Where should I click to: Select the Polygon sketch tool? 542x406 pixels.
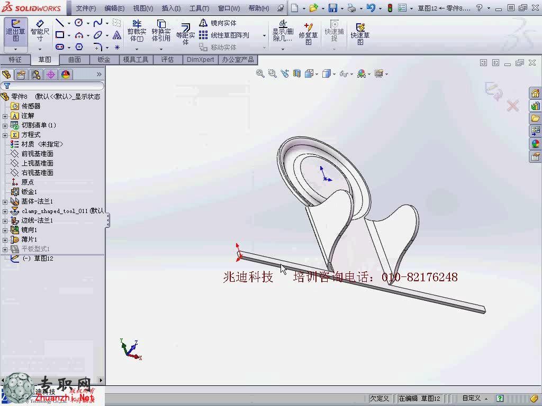click(x=79, y=47)
